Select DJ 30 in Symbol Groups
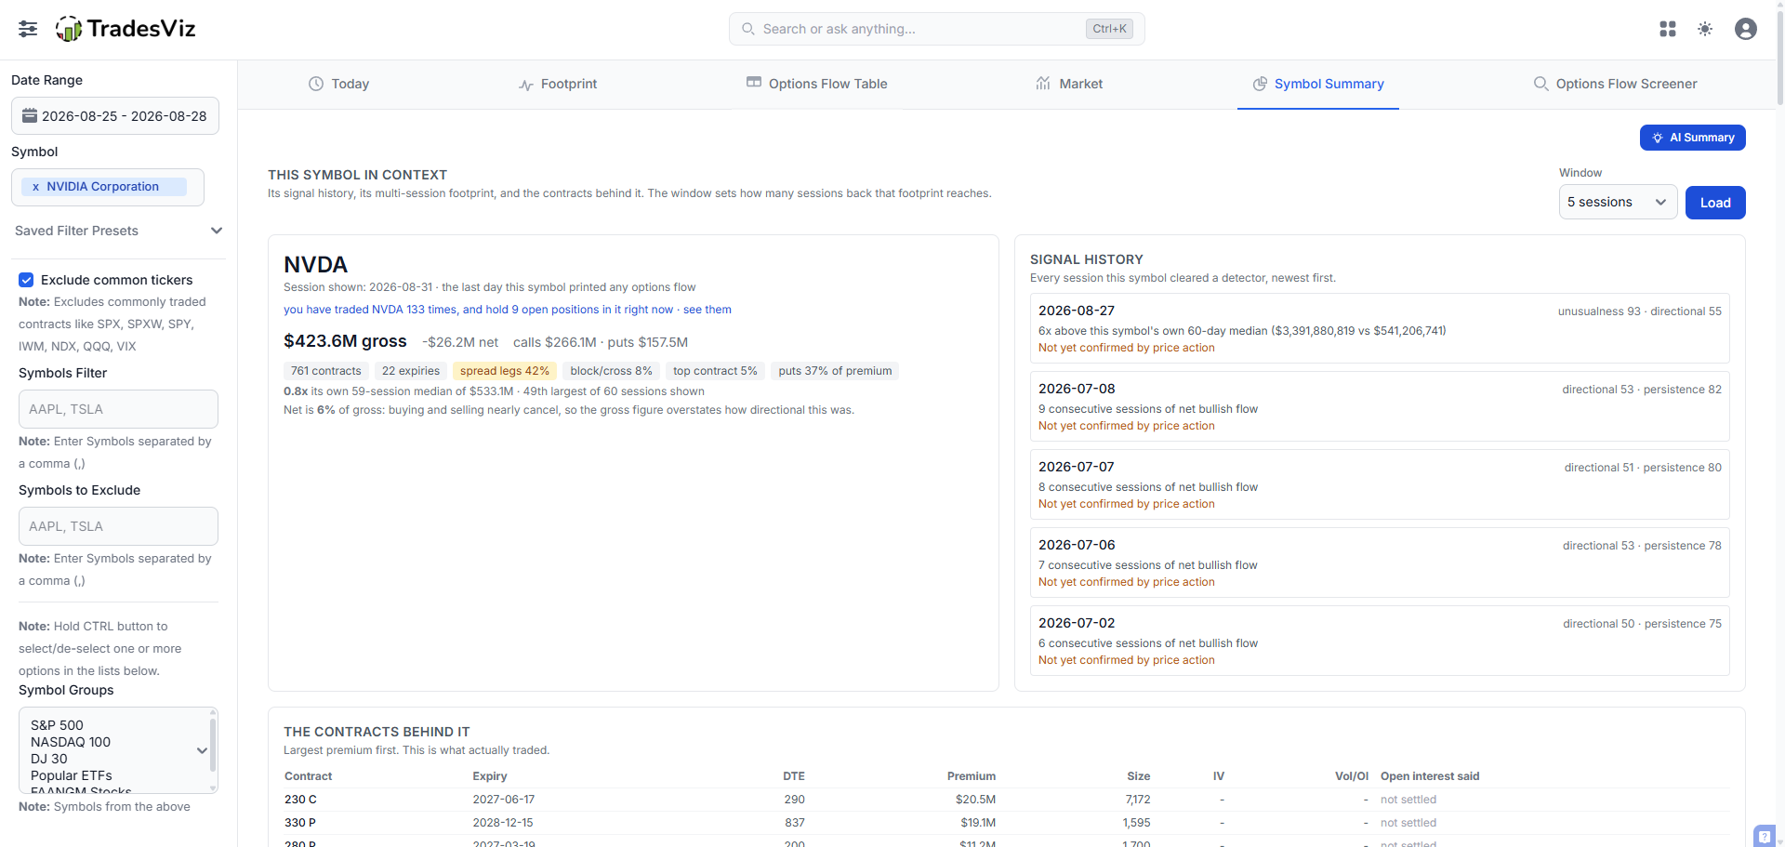 [49, 759]
